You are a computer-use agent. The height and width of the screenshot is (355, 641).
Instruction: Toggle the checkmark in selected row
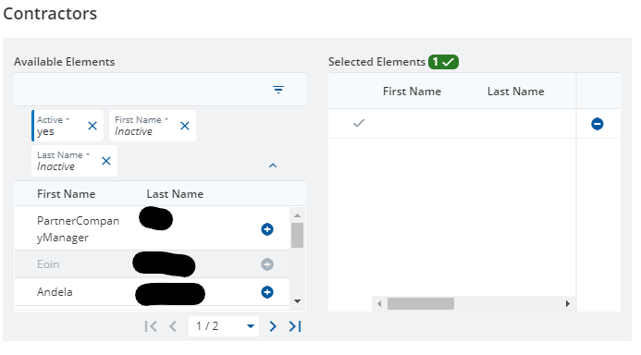click(359, 123)
